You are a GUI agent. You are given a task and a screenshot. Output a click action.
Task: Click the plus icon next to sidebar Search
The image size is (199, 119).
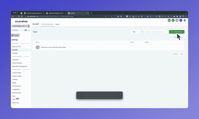29,30
